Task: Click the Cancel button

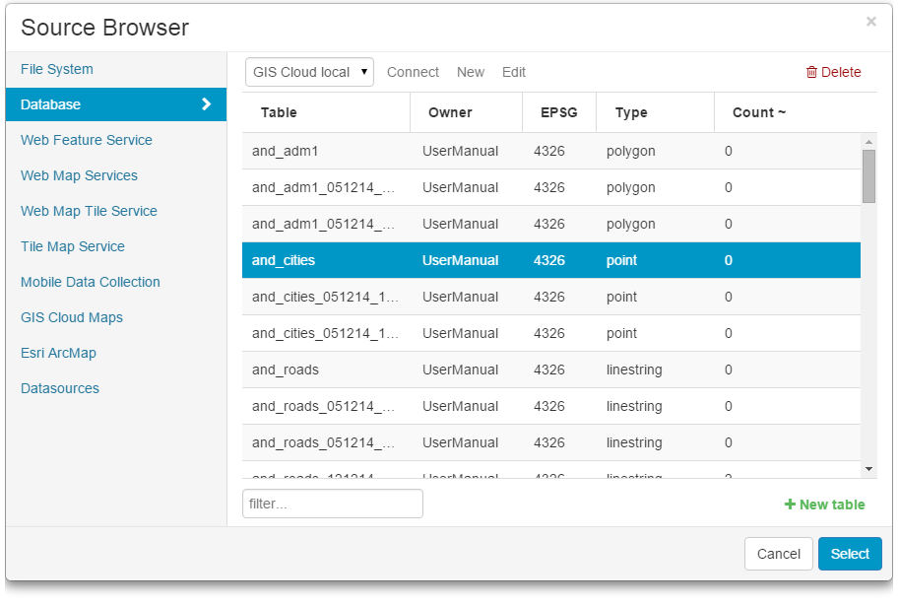Action: tap(779, 554)
